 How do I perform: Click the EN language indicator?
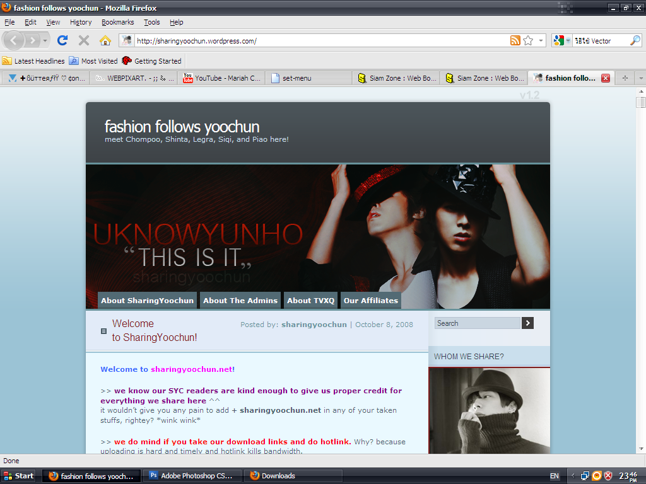point(555,476)
